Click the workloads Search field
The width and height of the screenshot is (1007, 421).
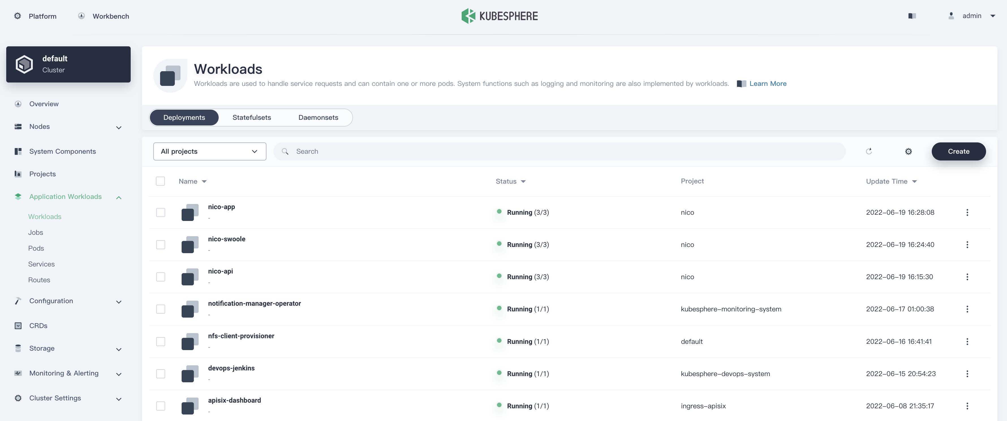tap(559, 151)
